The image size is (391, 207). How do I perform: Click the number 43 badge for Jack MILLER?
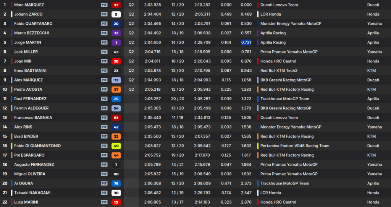(116, 52)
